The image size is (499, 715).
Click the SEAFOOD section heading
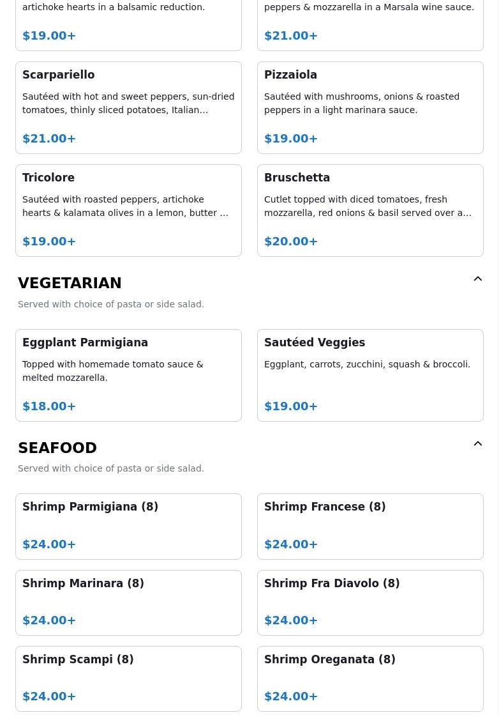click(x=57, y=448)
